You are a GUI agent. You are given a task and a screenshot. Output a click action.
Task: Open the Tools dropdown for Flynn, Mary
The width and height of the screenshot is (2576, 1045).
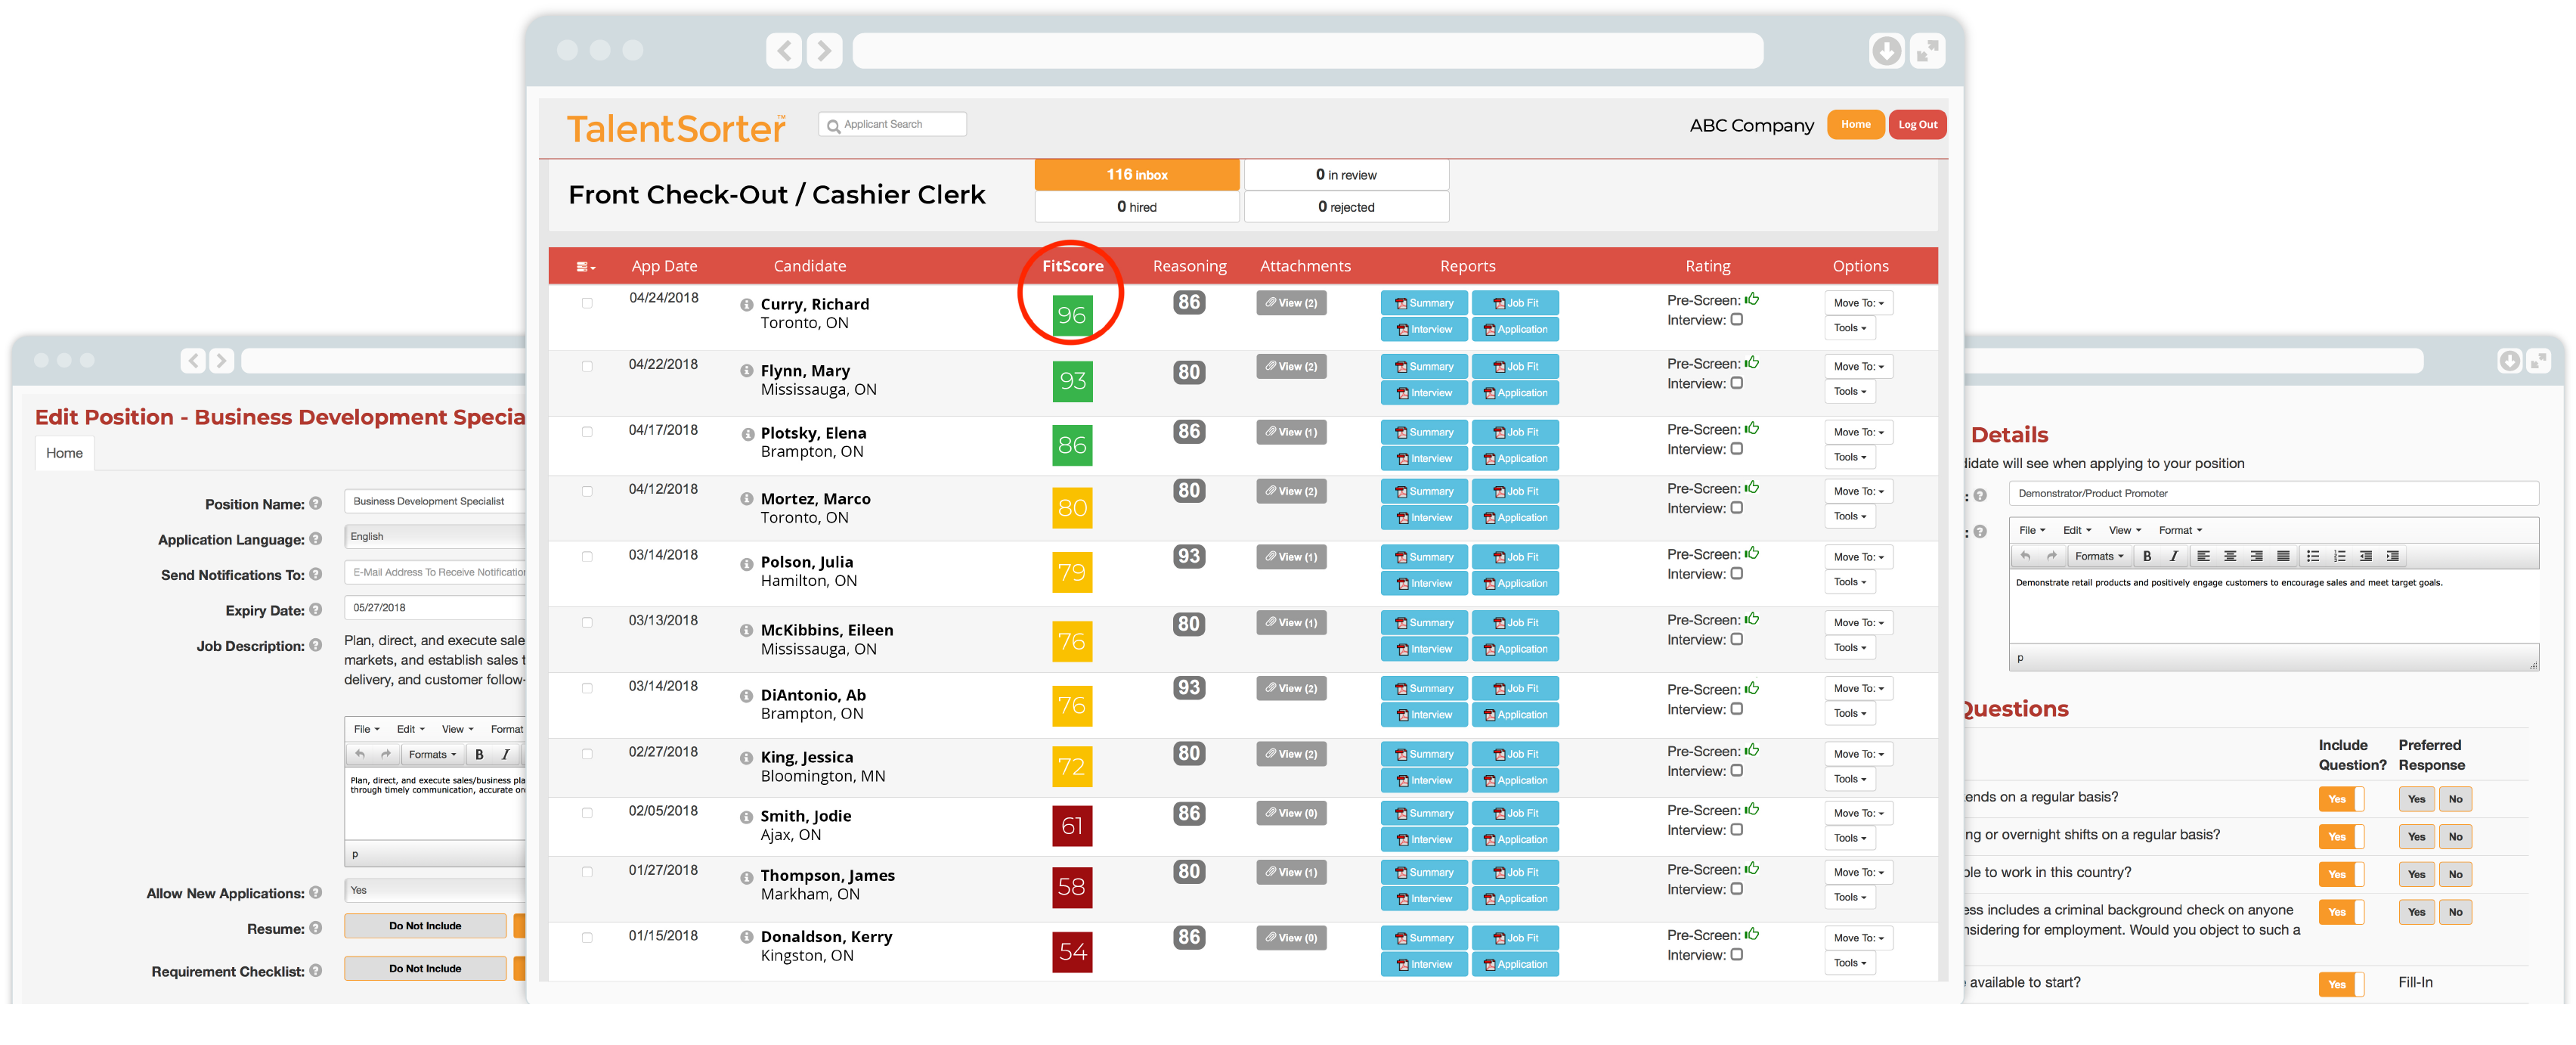coord(1850,392)
